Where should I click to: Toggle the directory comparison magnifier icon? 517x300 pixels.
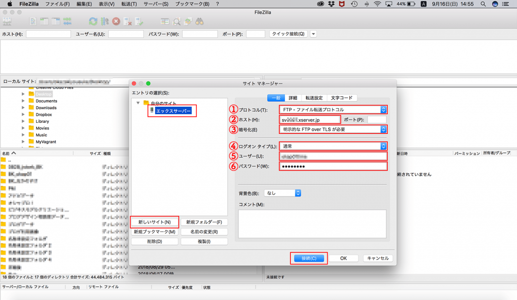tap(177, 22)
